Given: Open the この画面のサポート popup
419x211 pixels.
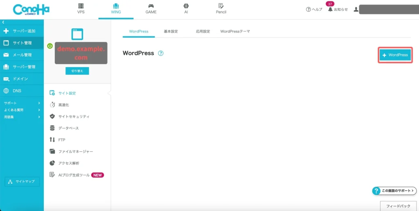Looking at the screenshot, I should click(394, 191).
